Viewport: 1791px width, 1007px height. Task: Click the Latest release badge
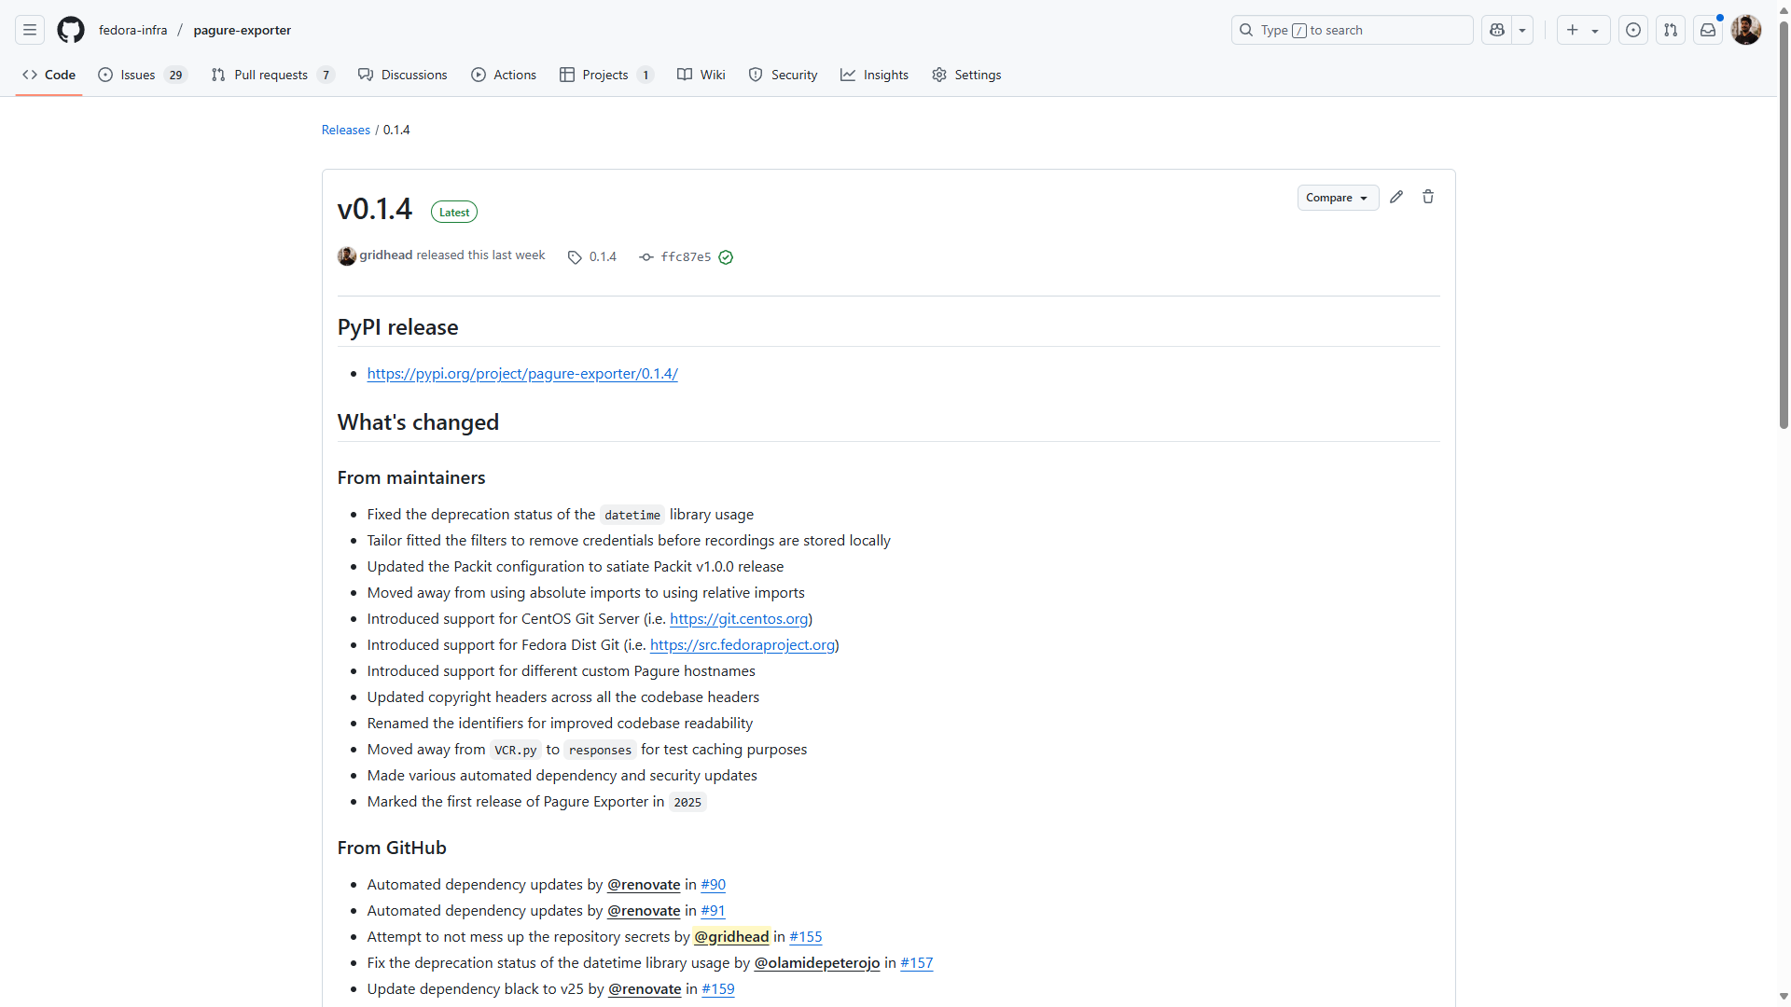click(x=454, y=213)
